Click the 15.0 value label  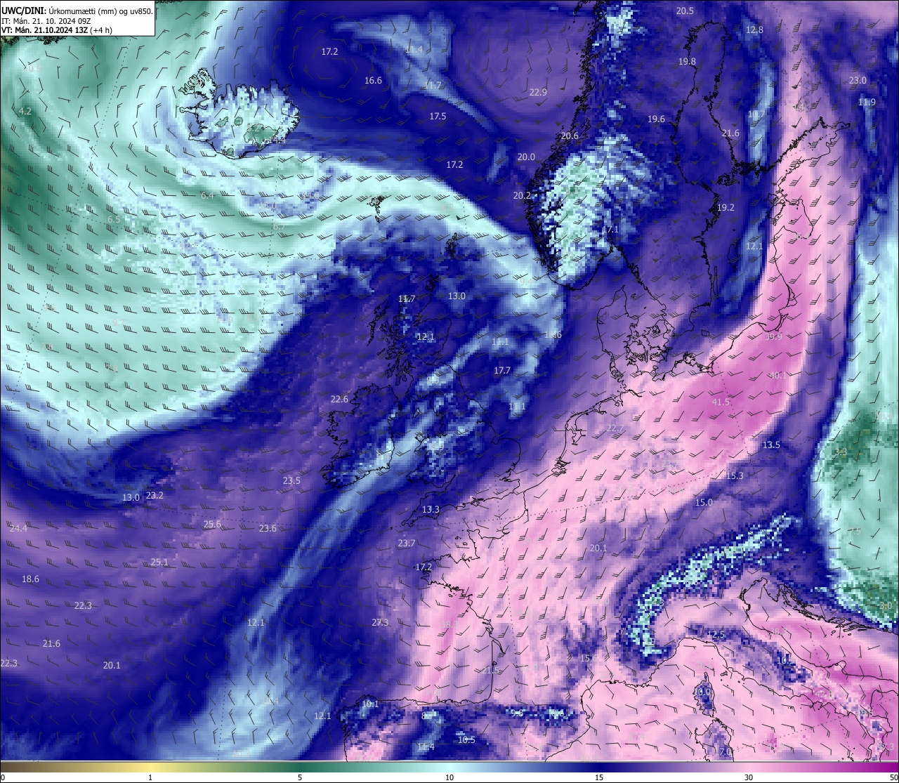pos(704,502)
